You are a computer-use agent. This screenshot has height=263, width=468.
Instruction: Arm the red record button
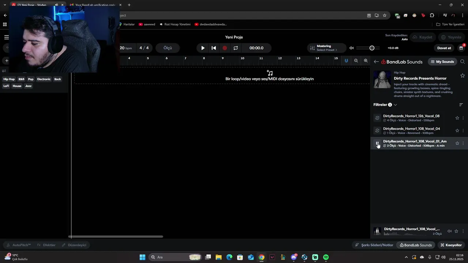[x=225, y=48]
